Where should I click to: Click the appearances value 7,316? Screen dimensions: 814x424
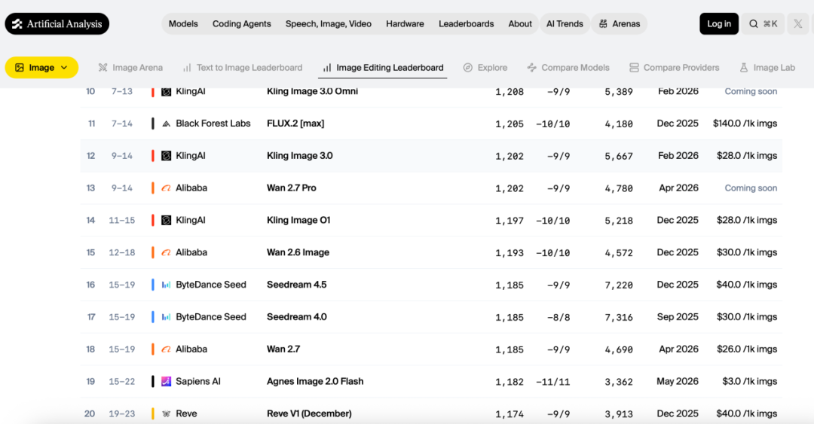point(619,317)
